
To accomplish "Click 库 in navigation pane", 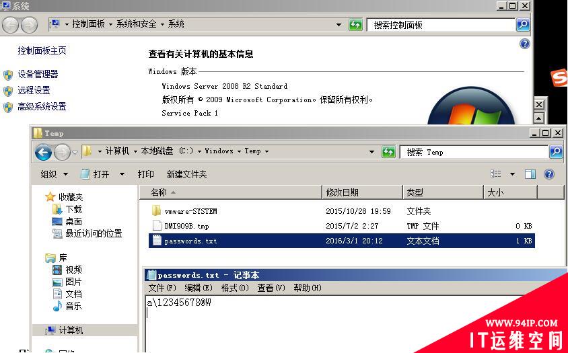I will (x=63, y=258).
